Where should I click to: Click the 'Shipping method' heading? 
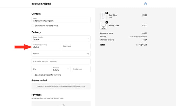click(x=39, y=80)
